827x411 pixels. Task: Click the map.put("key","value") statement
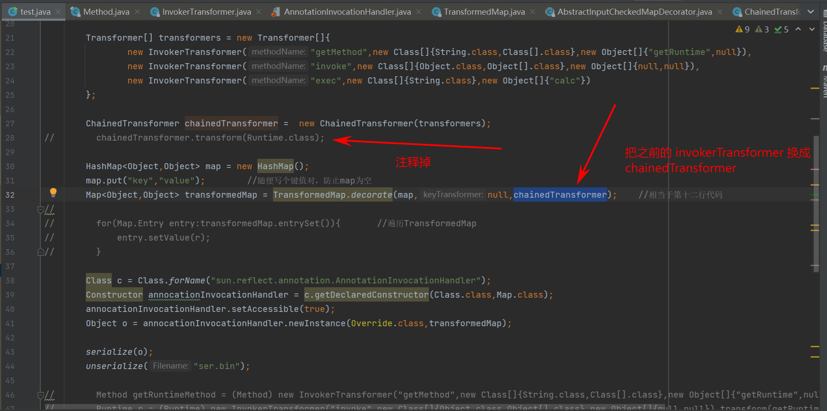tap(145, 181)
